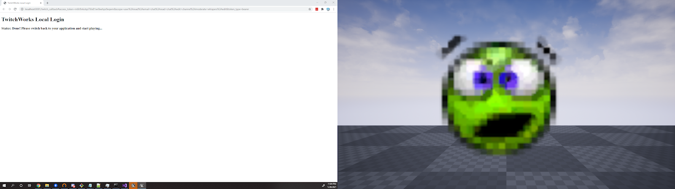
Task: Open Chrome's three-dot menu
Action: 334,9
